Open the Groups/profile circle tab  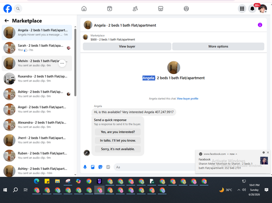click(186, 9)
